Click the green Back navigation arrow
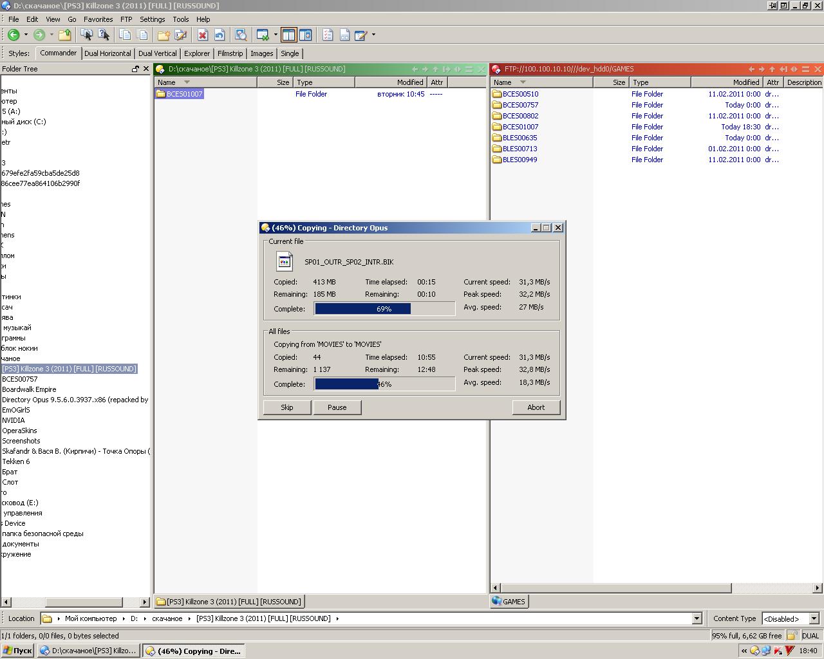 [x=14, y=35]
